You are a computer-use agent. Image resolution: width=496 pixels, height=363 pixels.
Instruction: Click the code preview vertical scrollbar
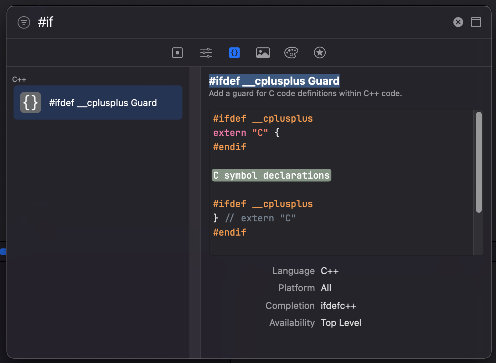479,162
